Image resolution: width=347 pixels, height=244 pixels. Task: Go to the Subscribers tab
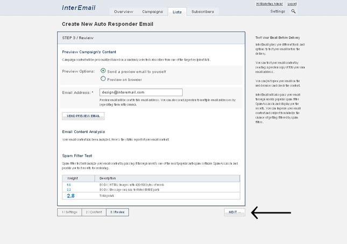(x=202, y=11)
